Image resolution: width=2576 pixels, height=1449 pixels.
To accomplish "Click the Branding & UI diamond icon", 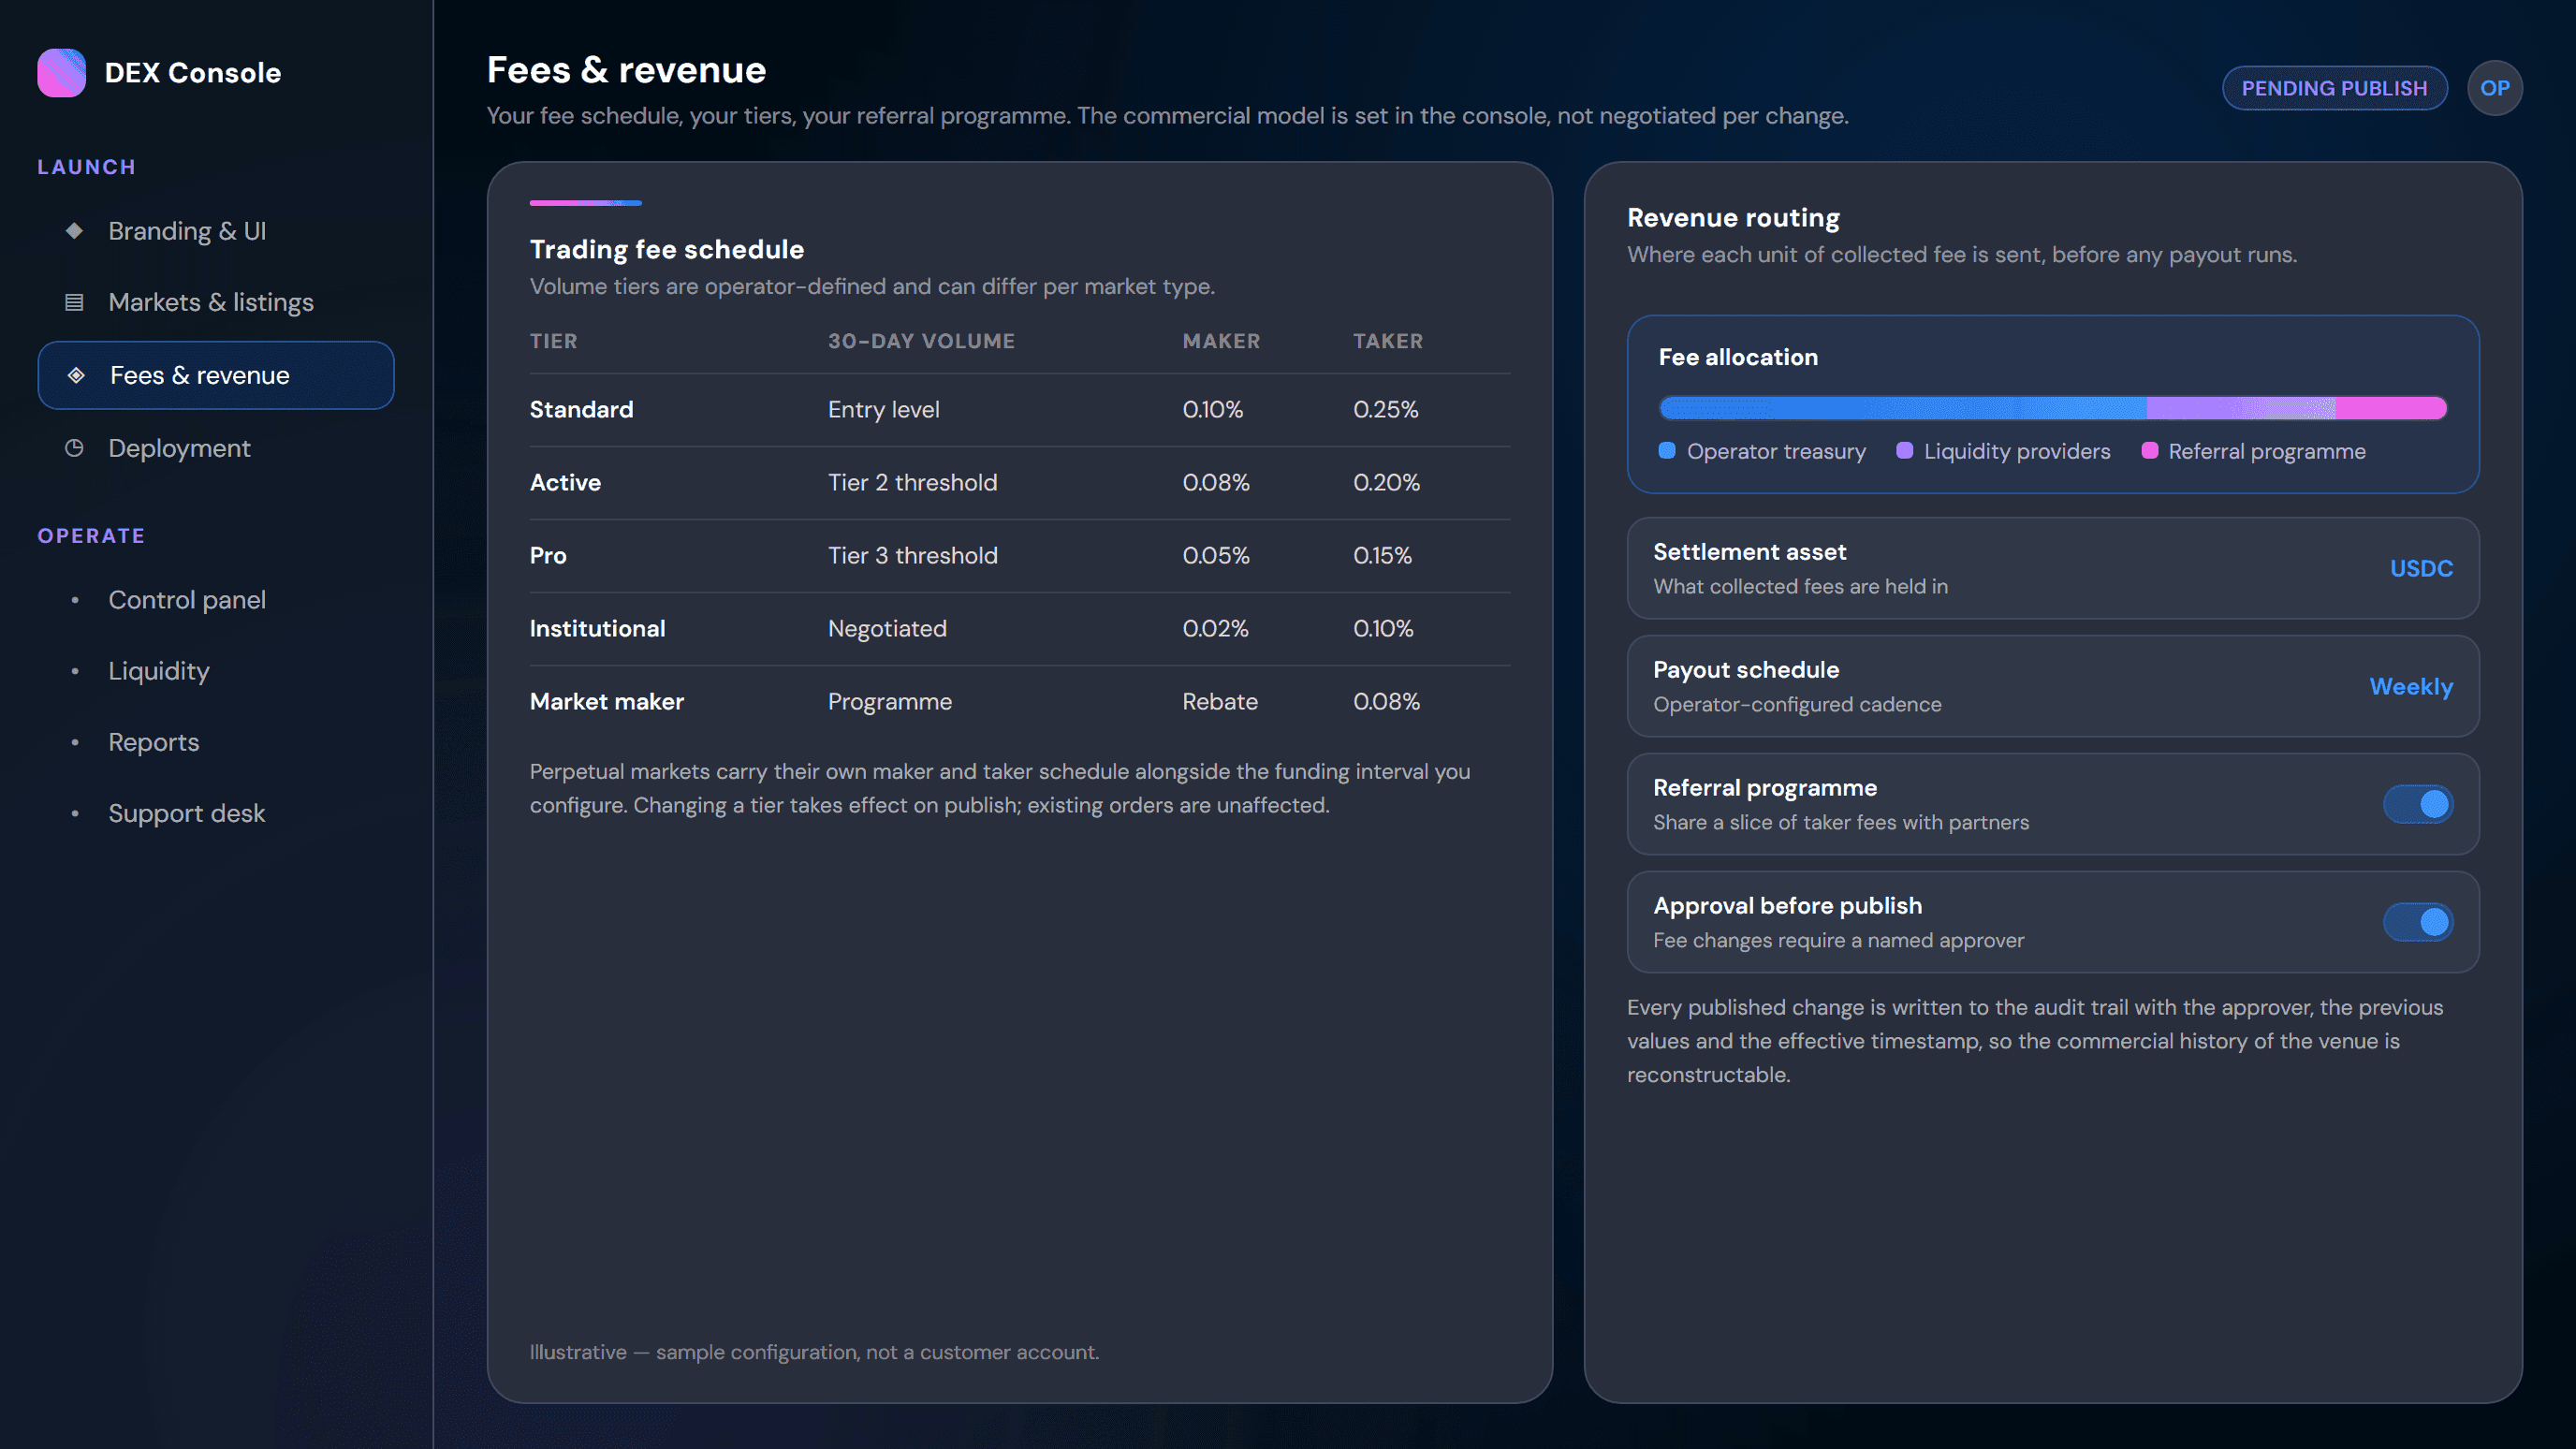I will pyautogui.click(x=74, y=231).
